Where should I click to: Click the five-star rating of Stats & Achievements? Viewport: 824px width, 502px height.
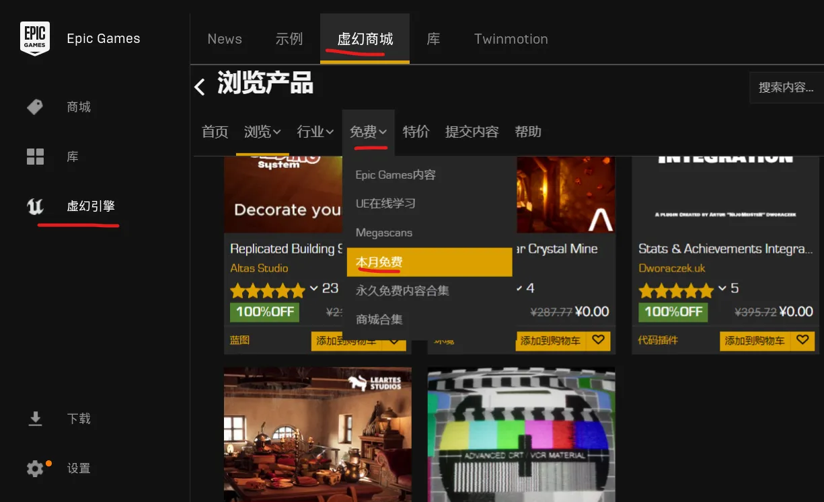pos(676,291)
